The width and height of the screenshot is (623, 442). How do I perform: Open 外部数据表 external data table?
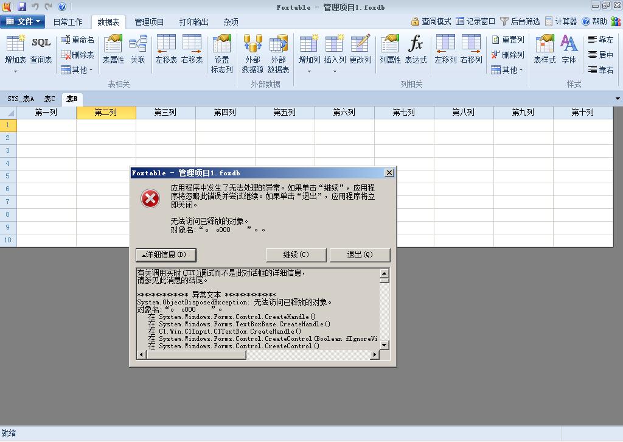point(278,54)
